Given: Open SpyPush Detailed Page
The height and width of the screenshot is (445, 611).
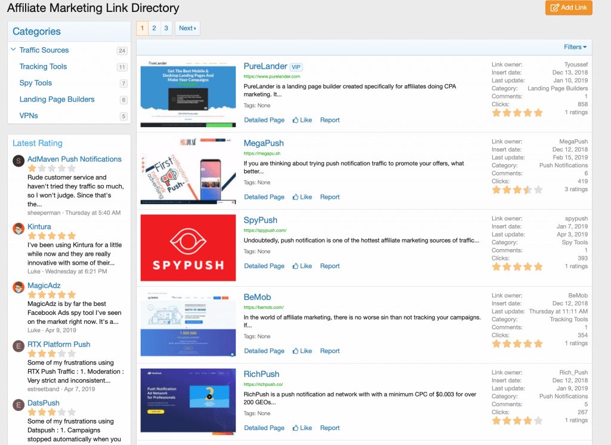Looking at the screenshot, I should click(x=264, y=266).
